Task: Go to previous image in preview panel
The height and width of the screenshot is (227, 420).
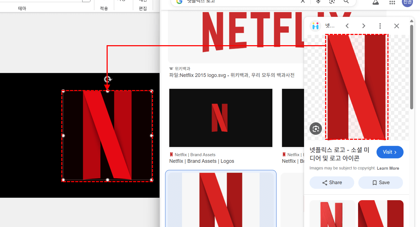Action: click(x=347, y=26)
